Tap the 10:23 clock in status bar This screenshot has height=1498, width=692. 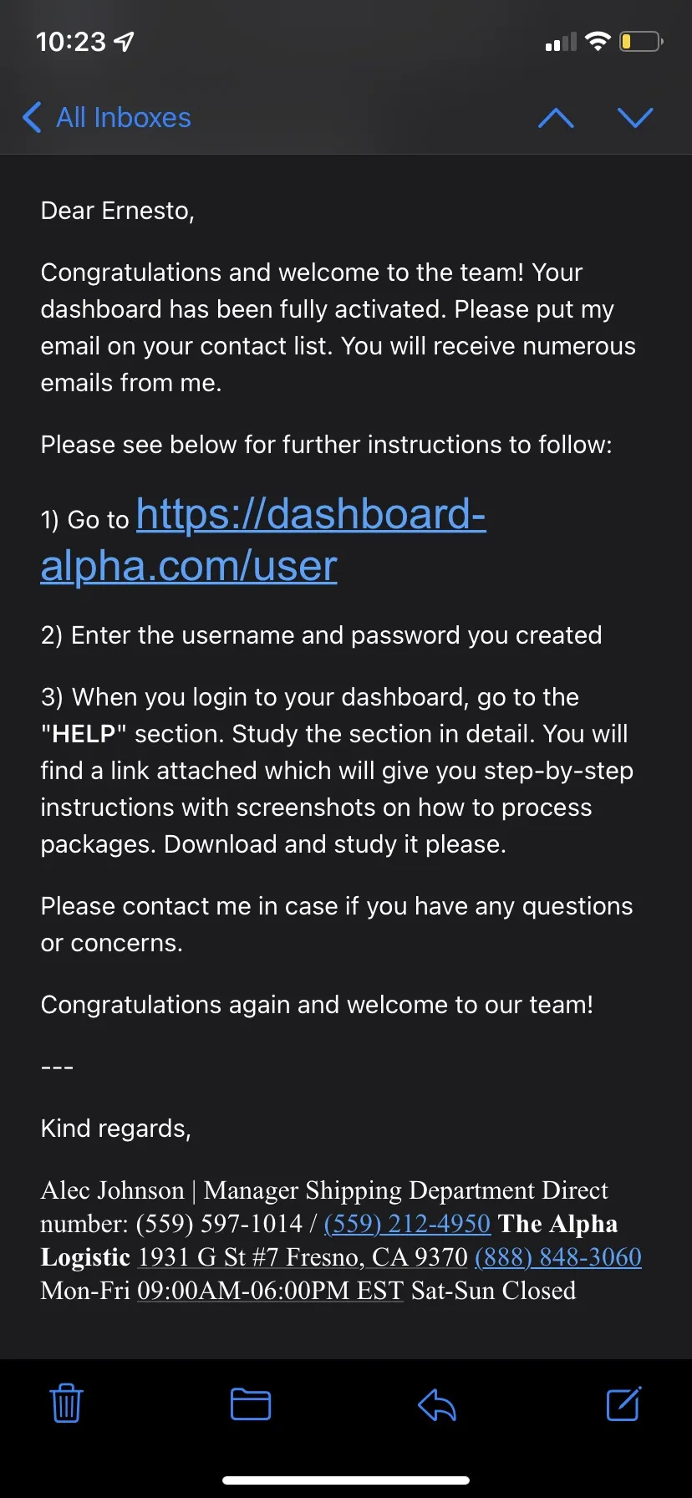[x=71, y=41]
